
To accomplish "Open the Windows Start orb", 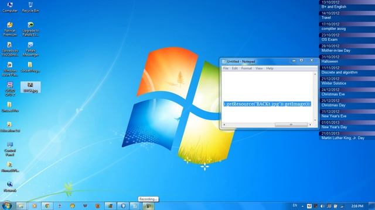I will coord(6,205).
